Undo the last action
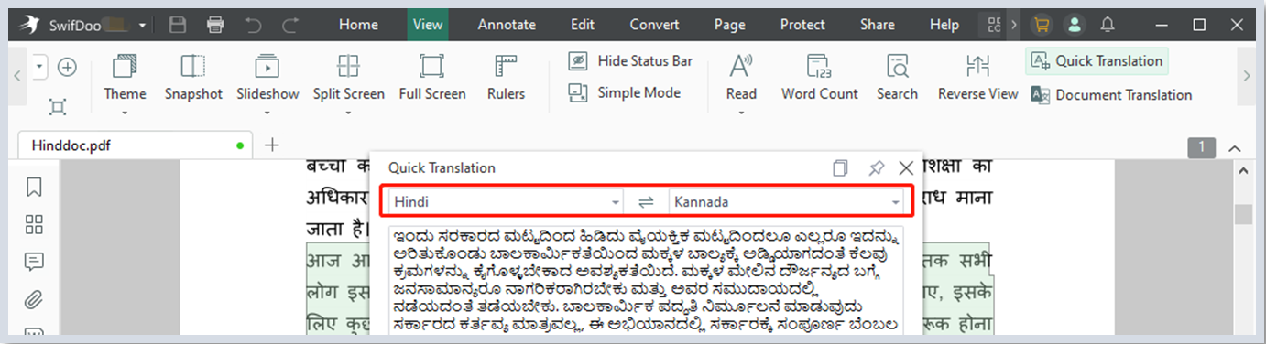This screenshot has width=1266, height=344. (x=254, y=25)
